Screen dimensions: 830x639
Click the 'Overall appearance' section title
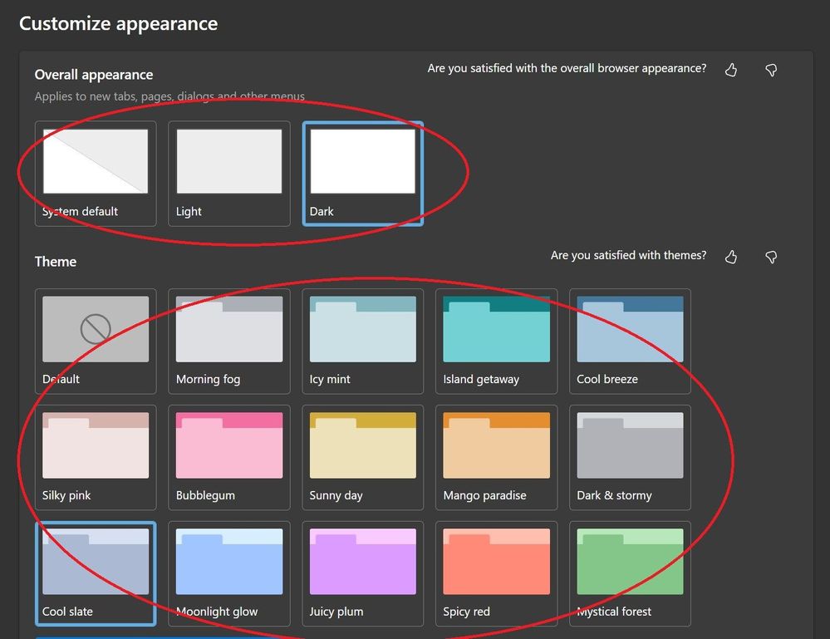tap(94, 75)
